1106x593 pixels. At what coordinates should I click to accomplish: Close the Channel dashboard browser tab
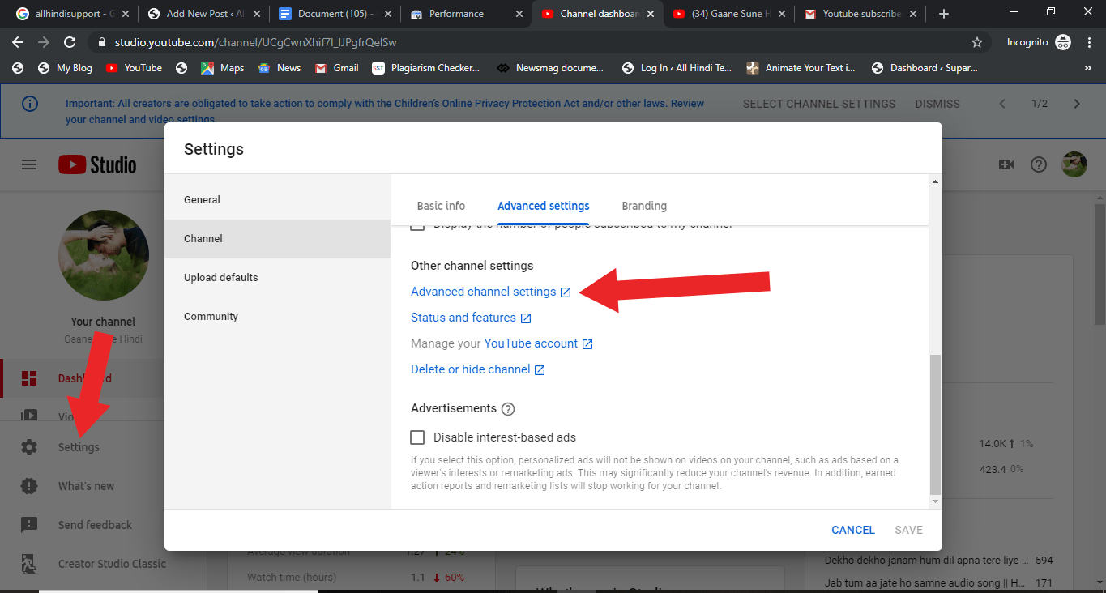click(x=650, y=14)
